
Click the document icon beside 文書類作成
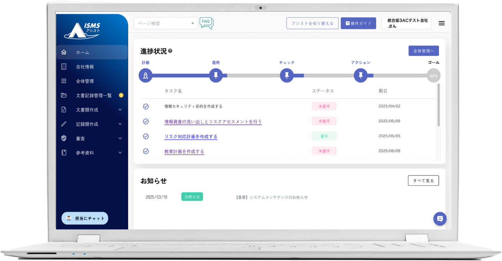click(x=64, y=109)
